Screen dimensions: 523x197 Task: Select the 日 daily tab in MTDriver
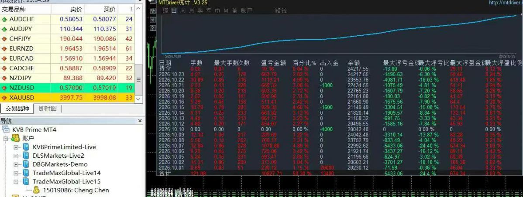[x=174, y=10]
